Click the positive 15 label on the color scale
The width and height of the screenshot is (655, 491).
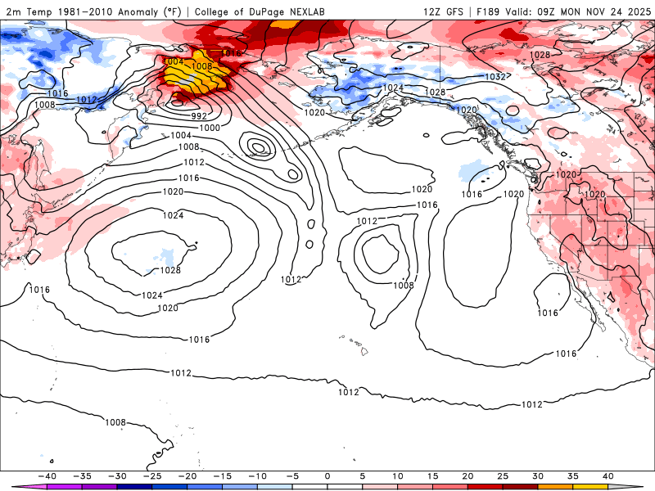click(433, 476)
